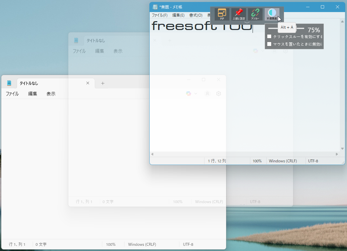
Task: Click the app icon of the opaque タイトルなし Notepad
Action: click(x=9, y=83)
